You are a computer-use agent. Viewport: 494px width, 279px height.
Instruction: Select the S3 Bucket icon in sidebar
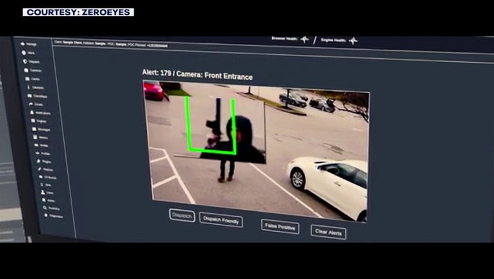click(x=41, y=177)
